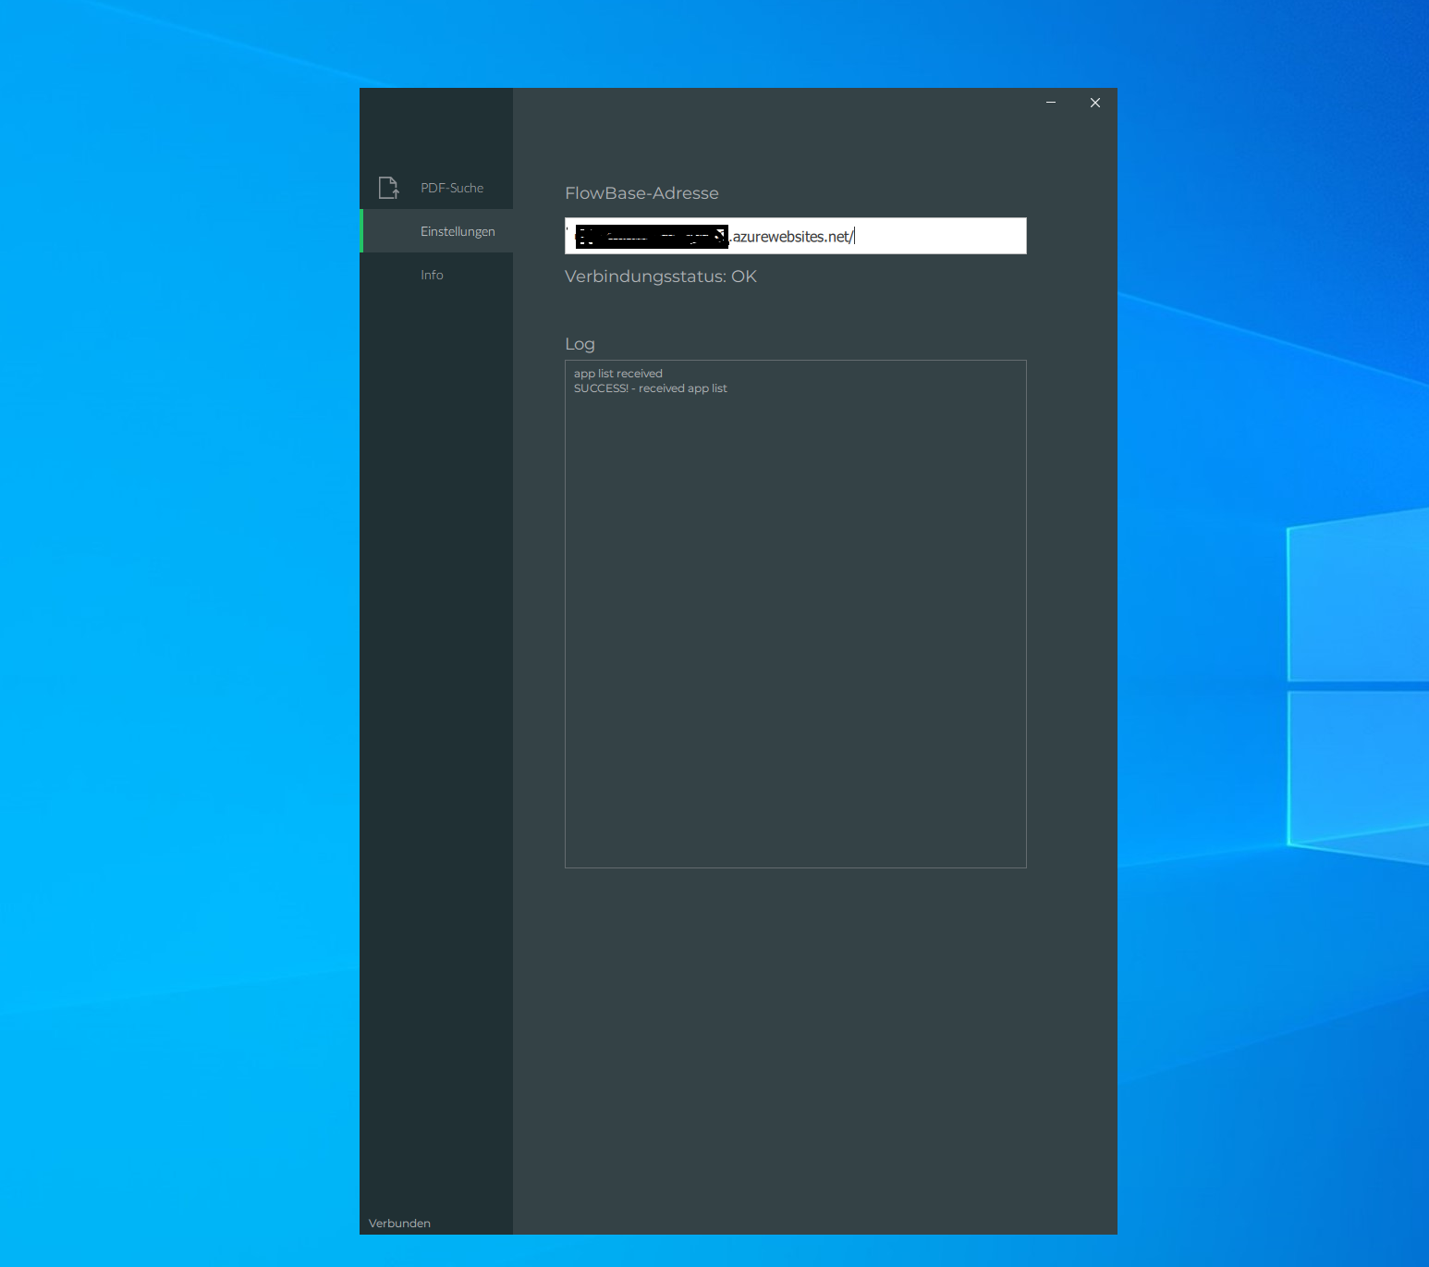The height and width of the screenshot is (1267, 1429).
Task: Click the Verbindungsstatus: OK label
Action: point(660,277)
